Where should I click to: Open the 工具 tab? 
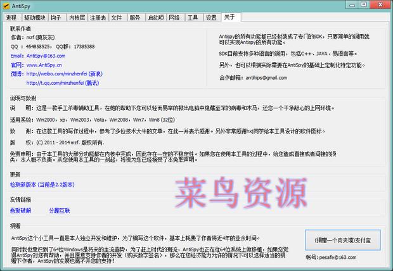[x=193, y=18]
